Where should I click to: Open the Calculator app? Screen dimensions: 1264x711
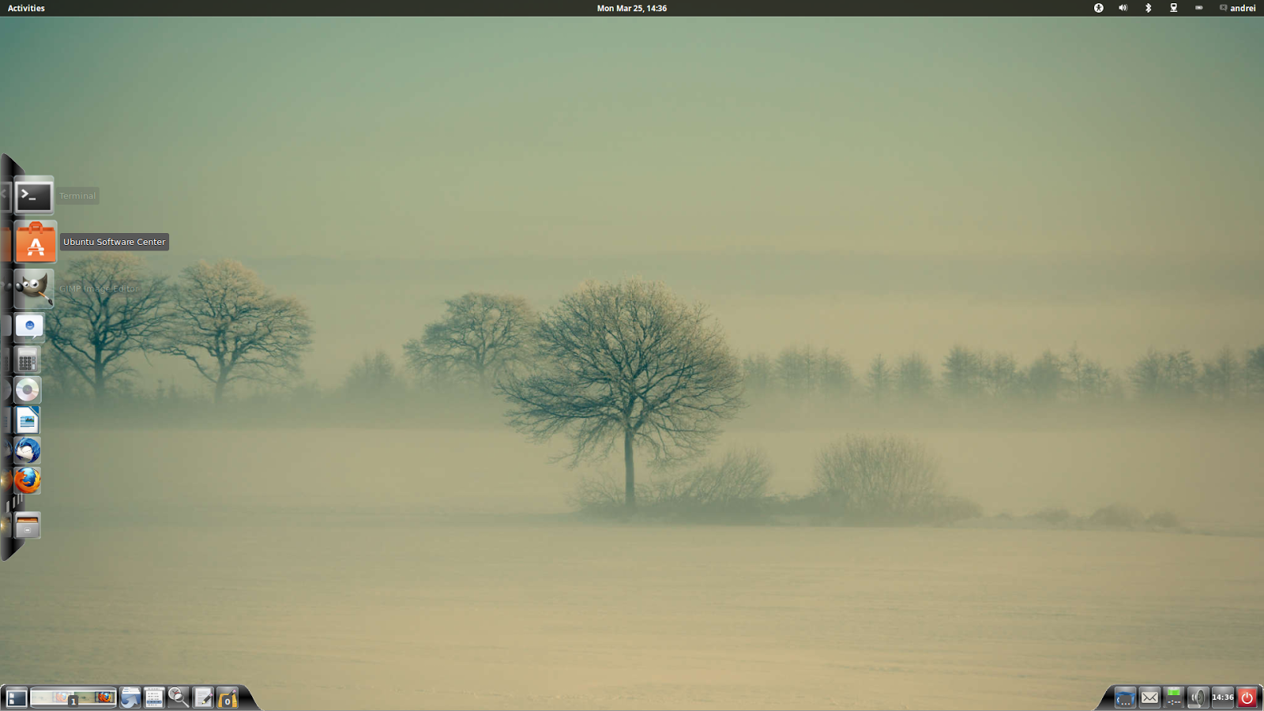coord(28,359)
